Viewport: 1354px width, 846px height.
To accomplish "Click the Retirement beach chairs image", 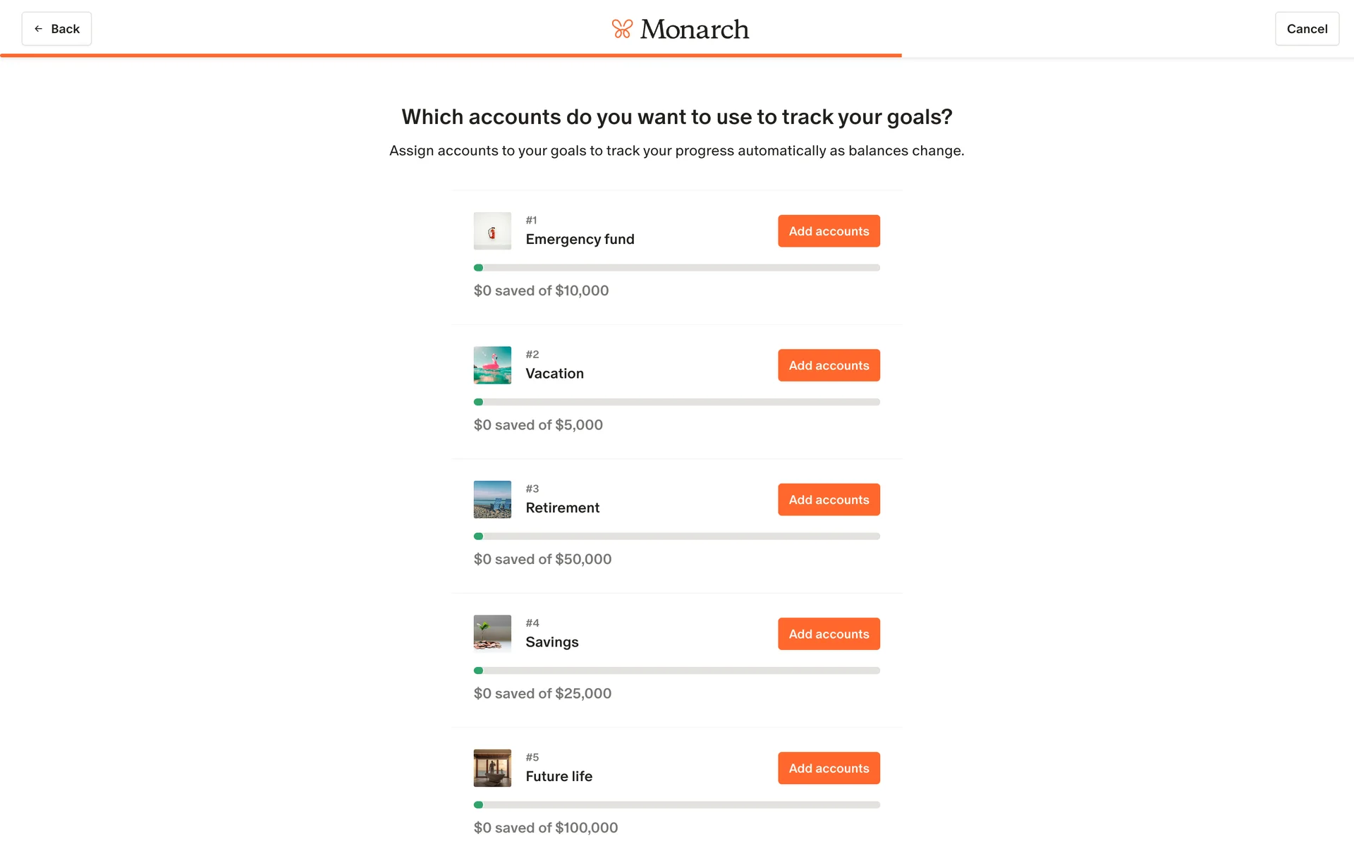I will coord(492,500).
